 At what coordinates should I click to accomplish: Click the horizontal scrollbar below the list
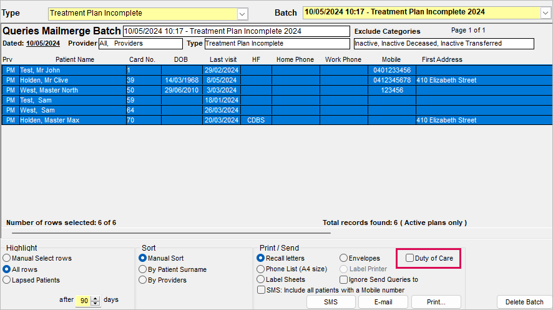[171, 233]
